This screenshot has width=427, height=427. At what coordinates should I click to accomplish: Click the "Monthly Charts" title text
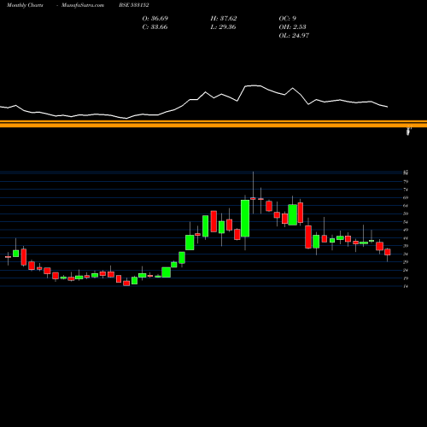[x=25, y=5]
